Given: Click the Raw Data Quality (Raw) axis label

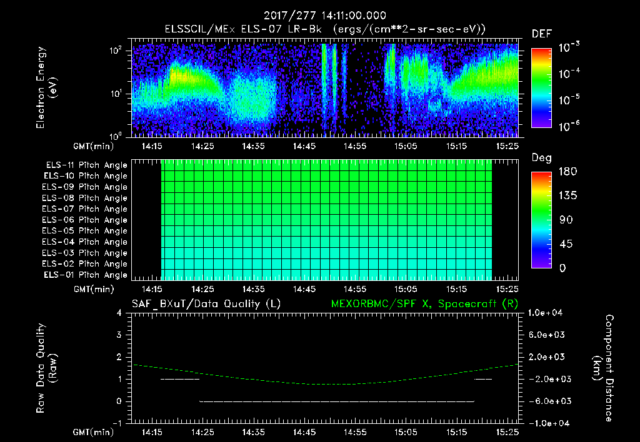Looking at the screenshot, I should coord(46,368).
